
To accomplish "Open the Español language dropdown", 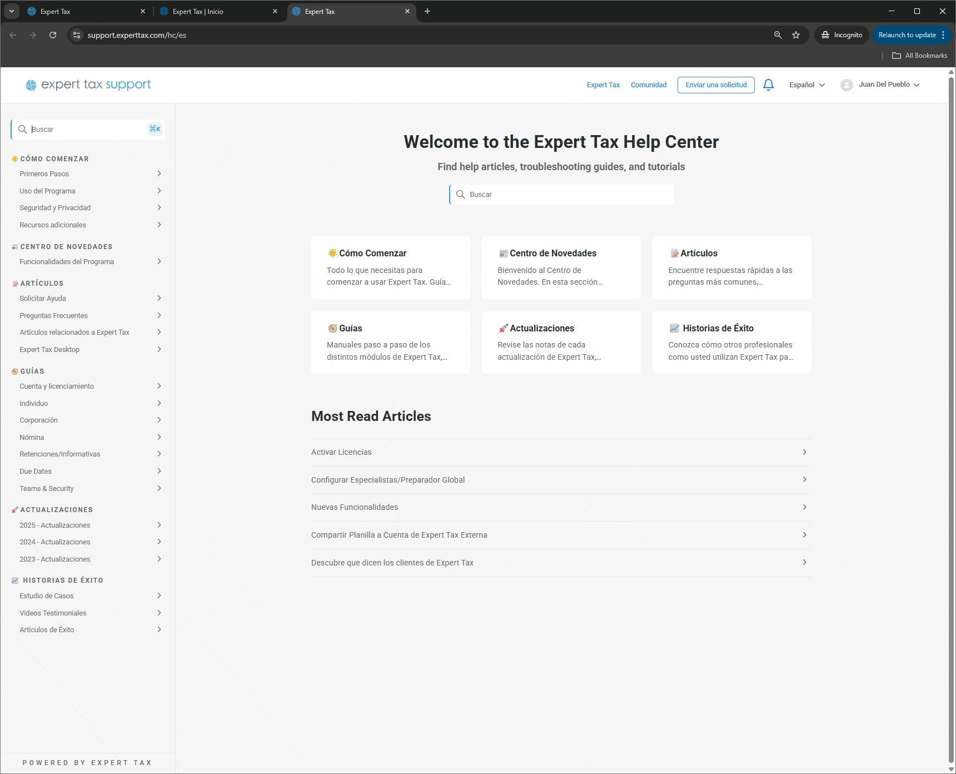I will [x=806, y=85].
